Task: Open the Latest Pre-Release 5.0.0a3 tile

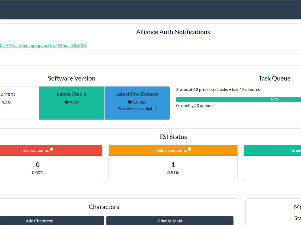Action: click(137, 103)
